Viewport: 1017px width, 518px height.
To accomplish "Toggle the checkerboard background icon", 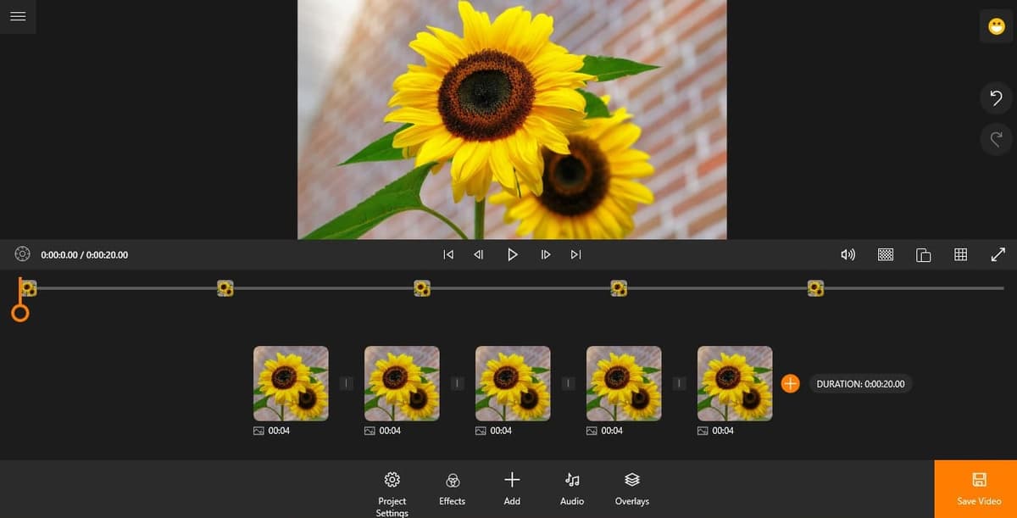I will click(x=886, y=254).
